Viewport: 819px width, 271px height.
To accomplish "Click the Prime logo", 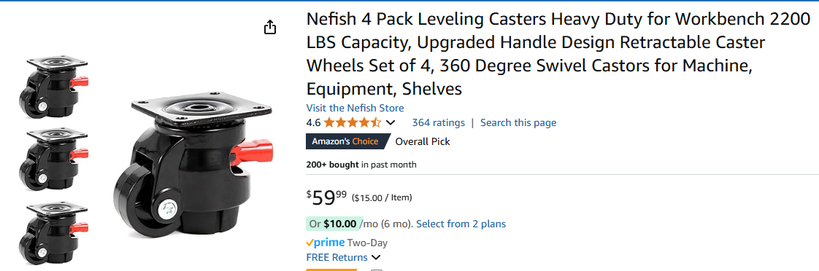I will click(326, 243).
